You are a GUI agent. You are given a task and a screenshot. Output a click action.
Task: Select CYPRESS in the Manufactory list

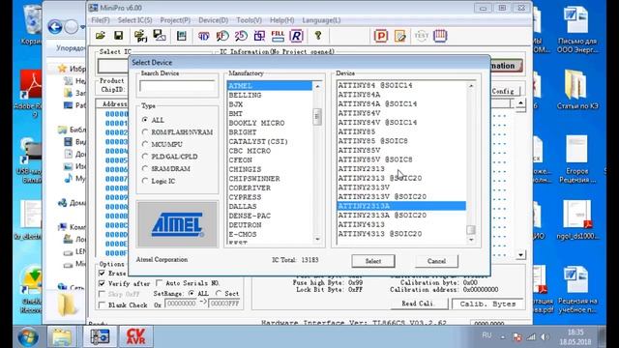pyautogui.click(x=245, y=197)
